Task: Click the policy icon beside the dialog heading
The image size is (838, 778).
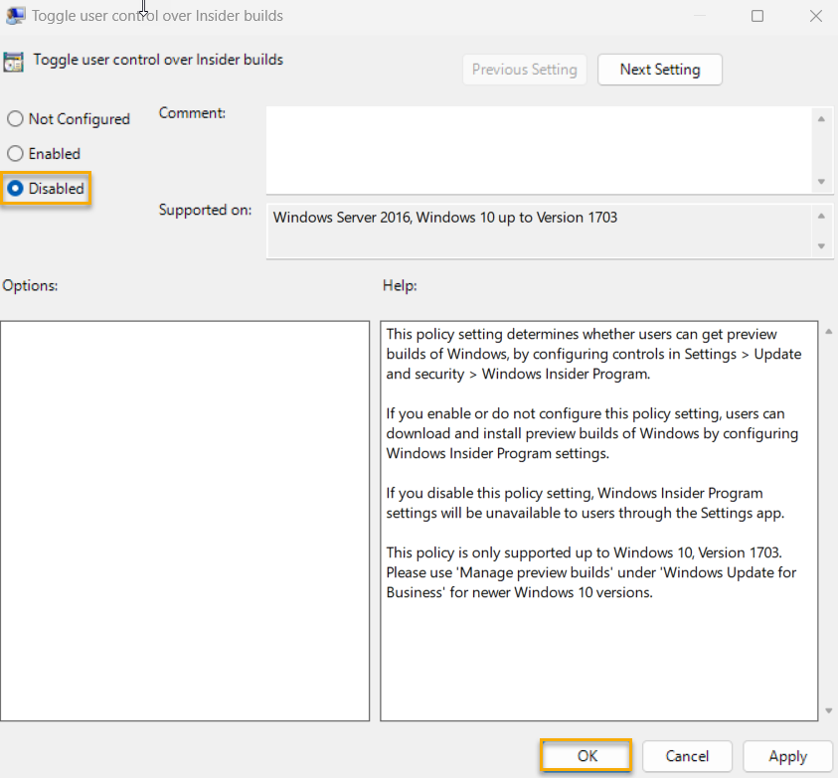Action: pos(15,61)
